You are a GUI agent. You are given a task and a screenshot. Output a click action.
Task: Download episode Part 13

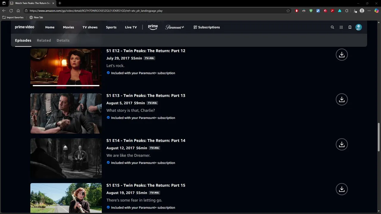pyautogui.click(x=342, y=100)
